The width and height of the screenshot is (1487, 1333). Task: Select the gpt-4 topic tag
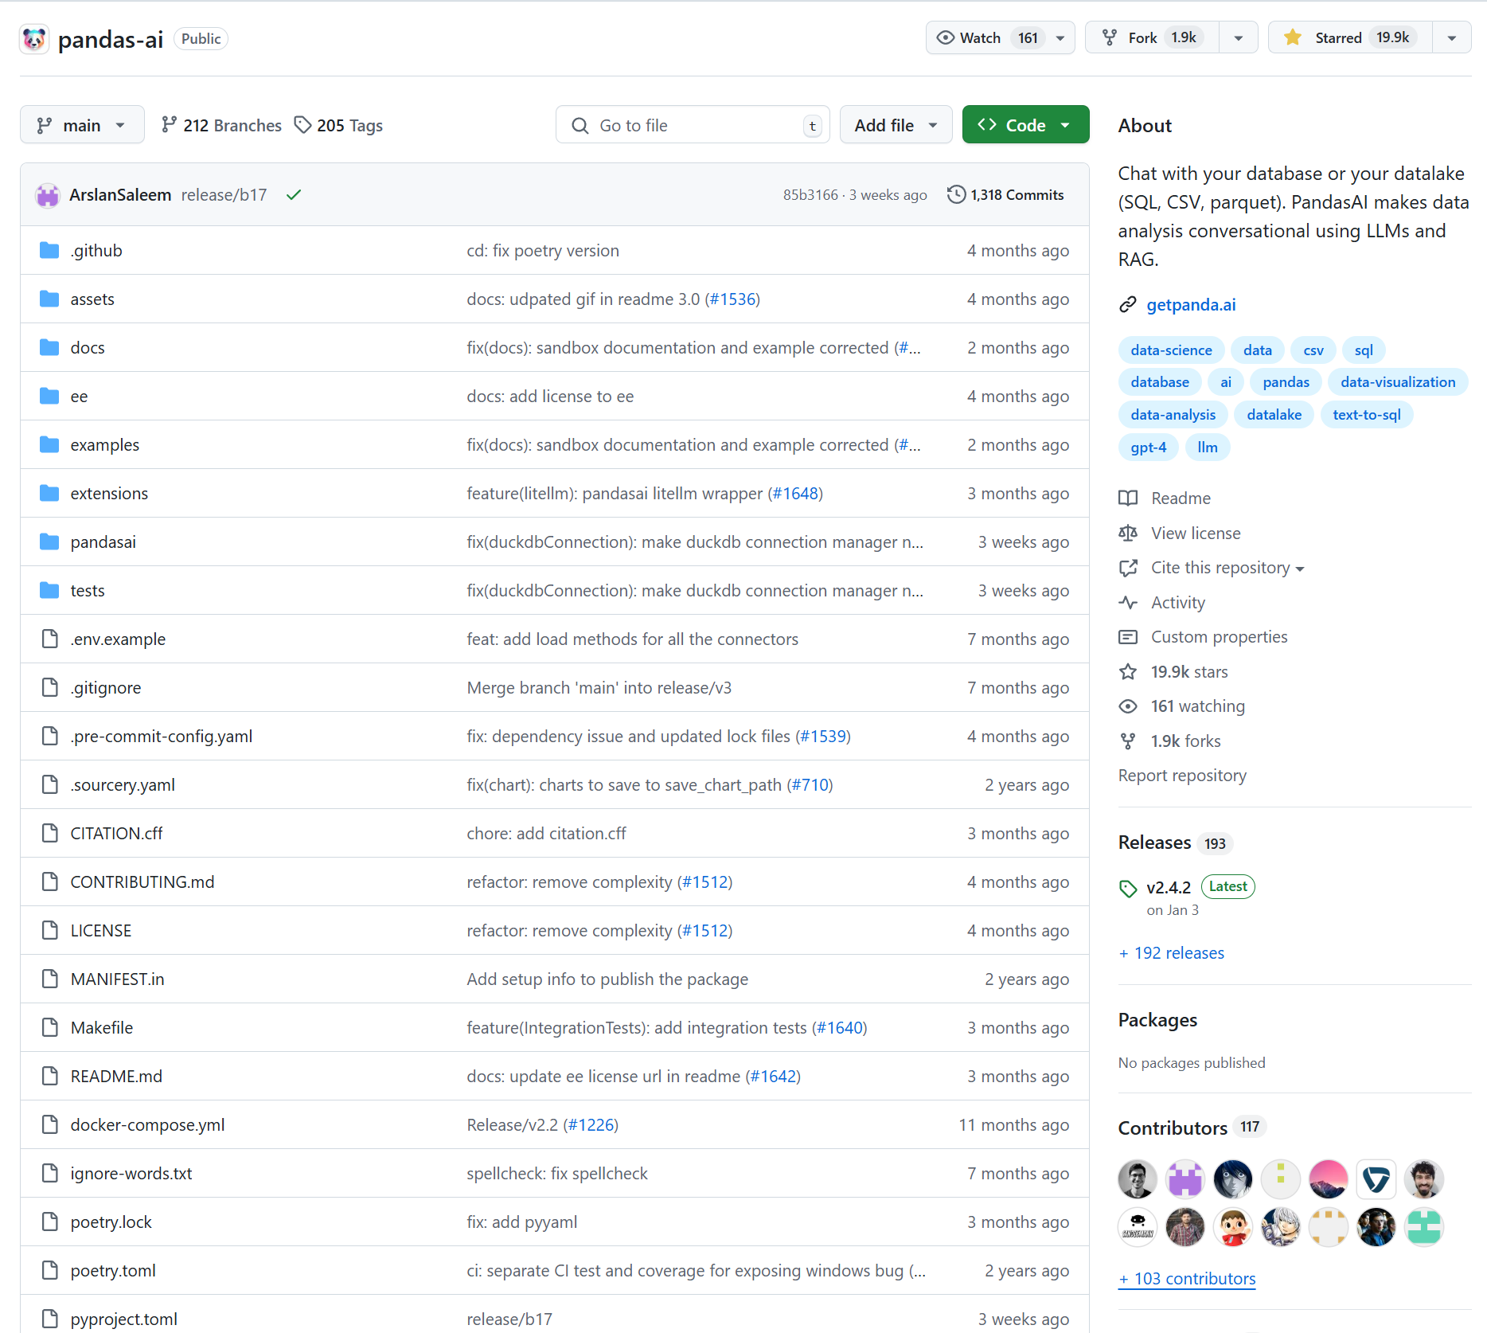(x=1149, y=448)
